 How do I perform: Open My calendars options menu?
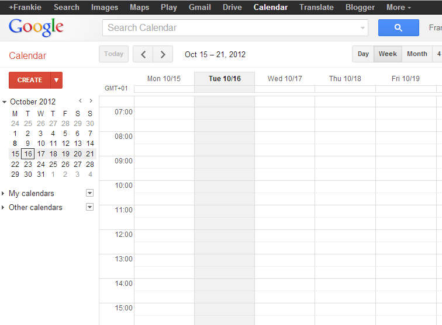click(89, 193)
